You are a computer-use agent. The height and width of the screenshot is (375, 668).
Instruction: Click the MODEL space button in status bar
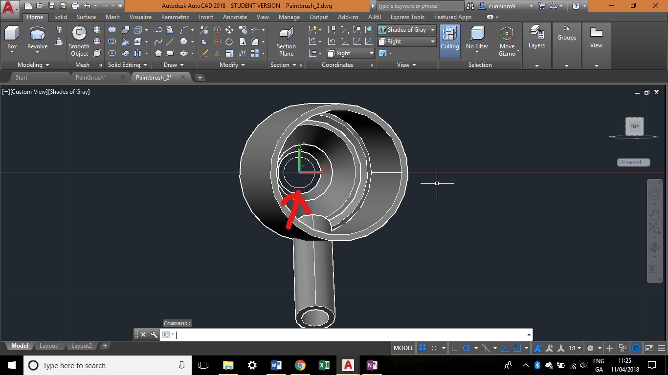point(403,348)
